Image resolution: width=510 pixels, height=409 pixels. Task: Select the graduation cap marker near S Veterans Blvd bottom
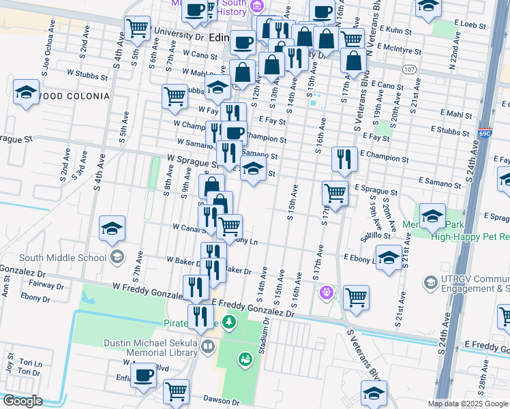coord(374,393)
